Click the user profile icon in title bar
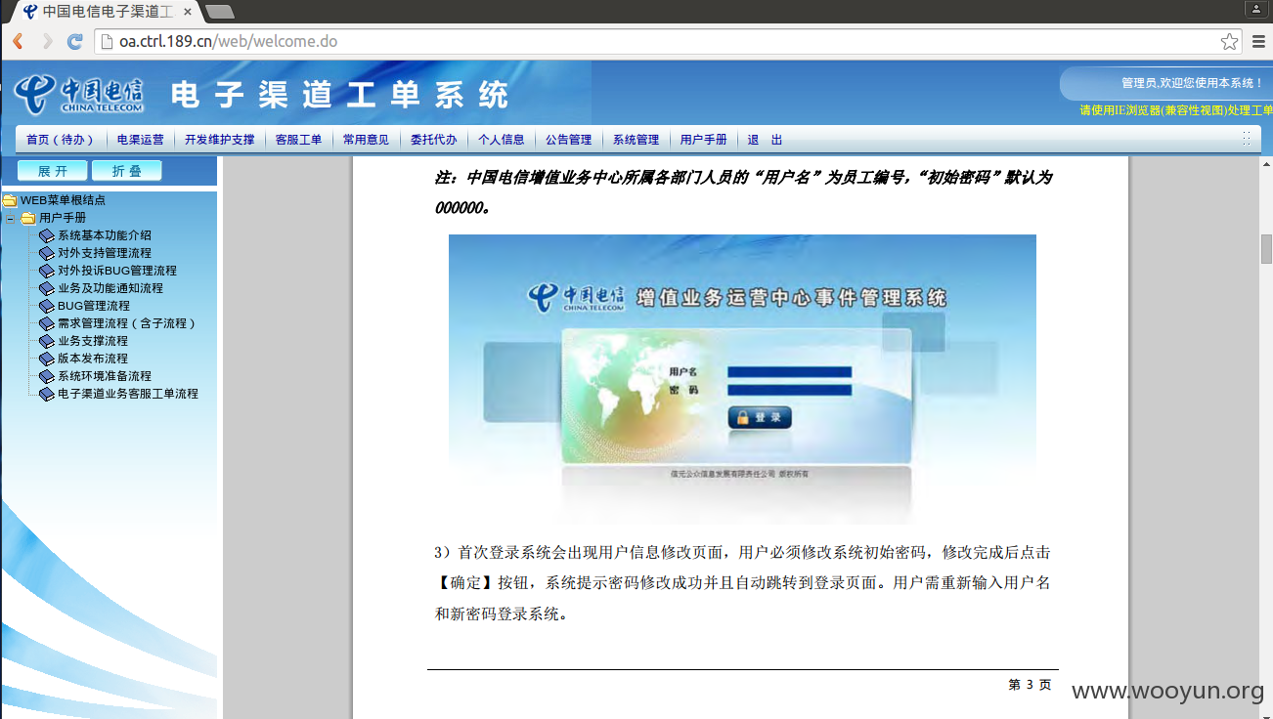The image size is (1273, 719). click(x=1256, y=9)
